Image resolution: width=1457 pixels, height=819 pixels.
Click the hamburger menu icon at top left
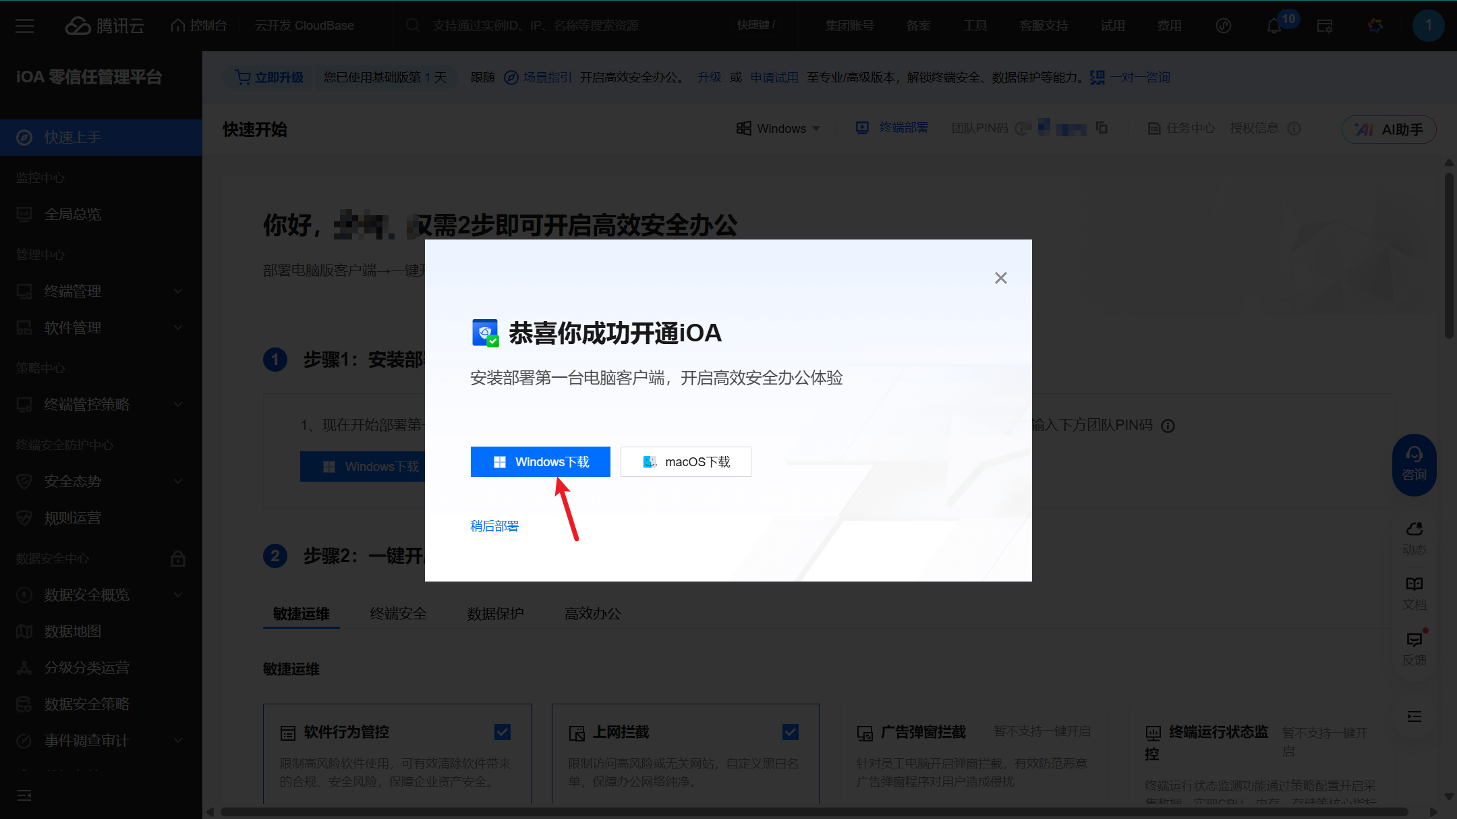point(25,26)
